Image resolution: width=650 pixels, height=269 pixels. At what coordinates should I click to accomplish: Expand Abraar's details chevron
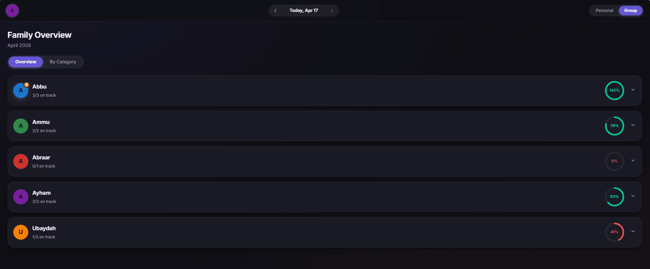pyautogui.click(x=633, y=161)
